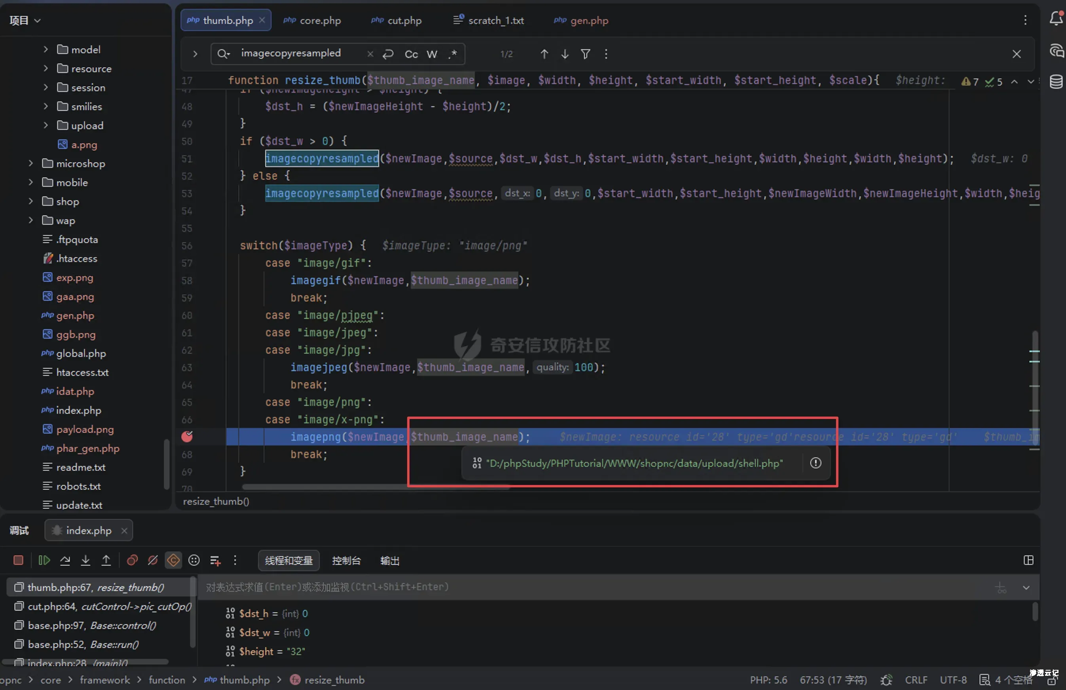The width and height of the screenshot is (1066, 690).
Task: Expand the upload folder
Action: pyautogui.click(x=46, y=125)
